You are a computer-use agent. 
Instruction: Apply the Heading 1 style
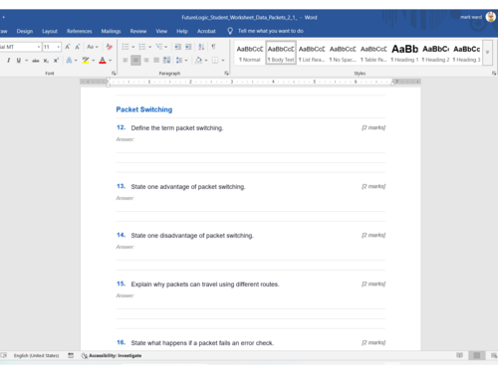click(x=404, y=53)
